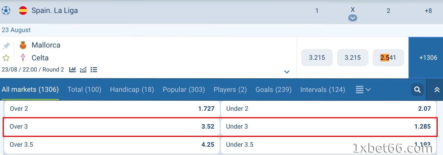The width and height of the screenshot is (443, 155).
Task: Open the match details list icon
Action: click(x=94, y=70)
